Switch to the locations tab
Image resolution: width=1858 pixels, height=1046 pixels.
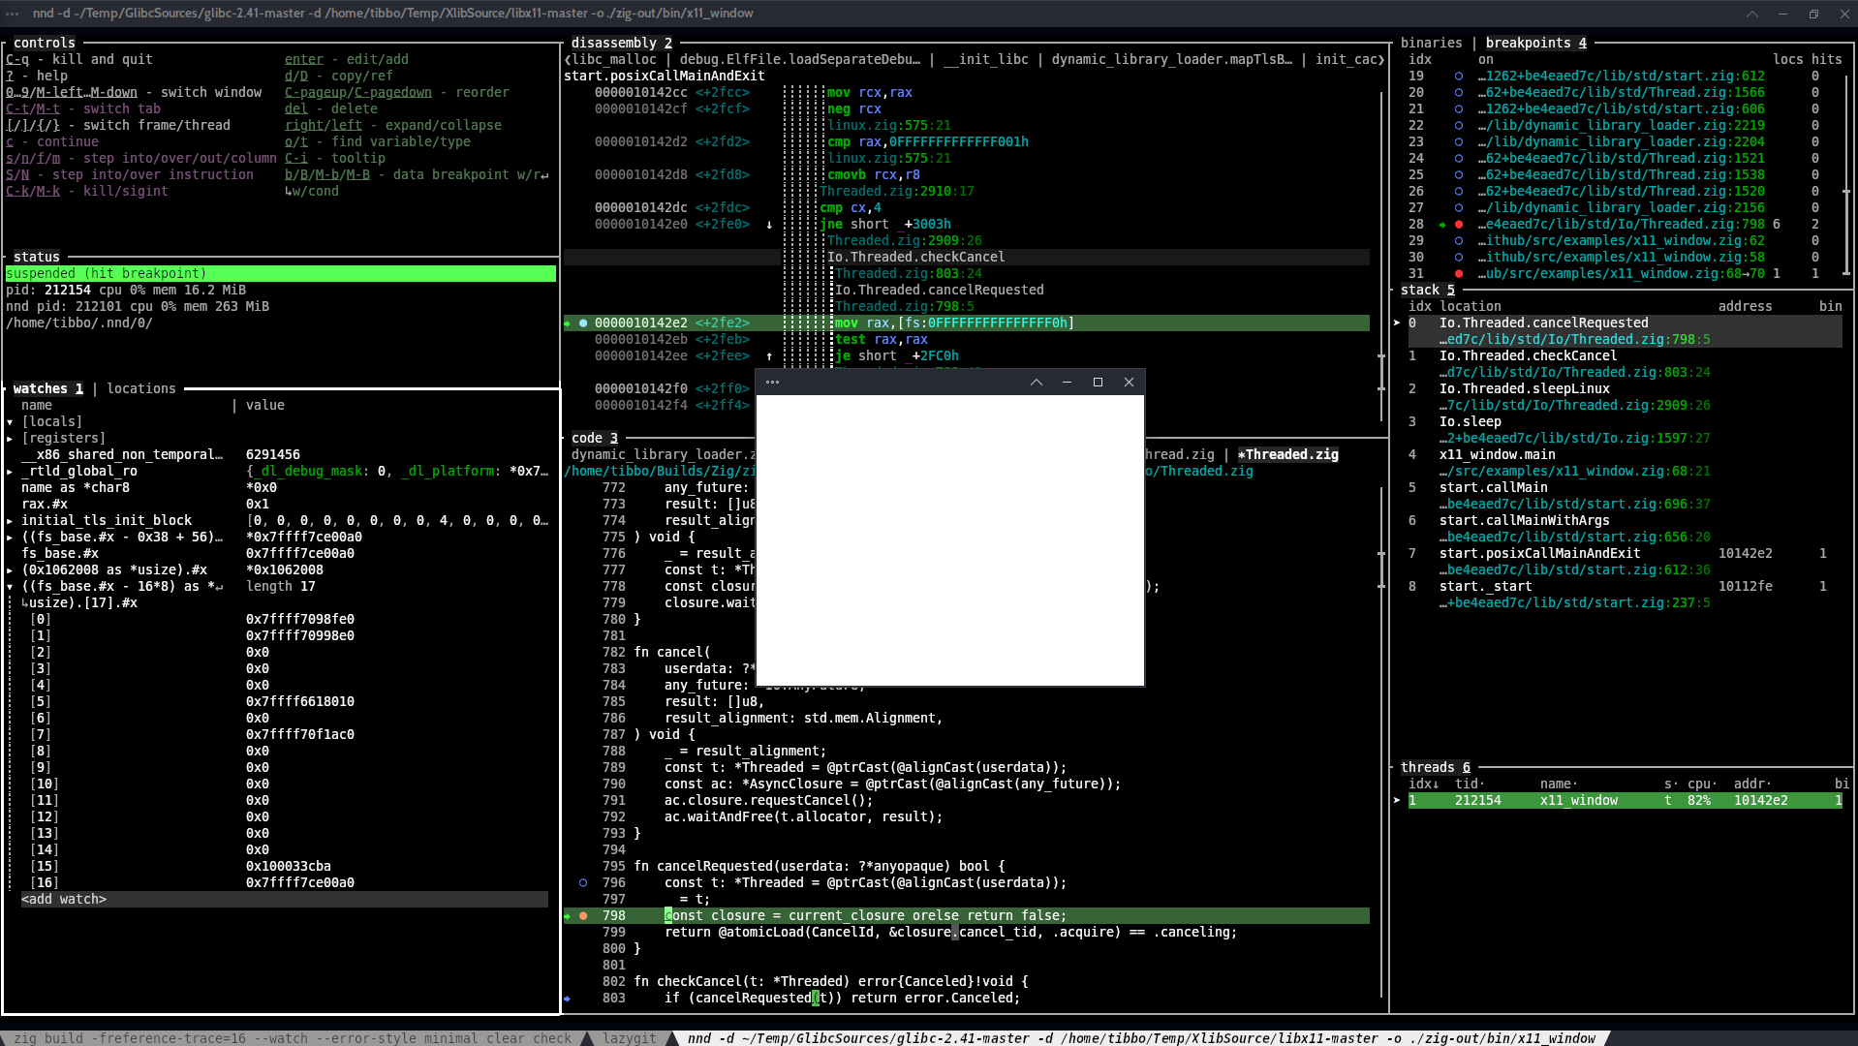pyautogui.click(x=141, y=388)
